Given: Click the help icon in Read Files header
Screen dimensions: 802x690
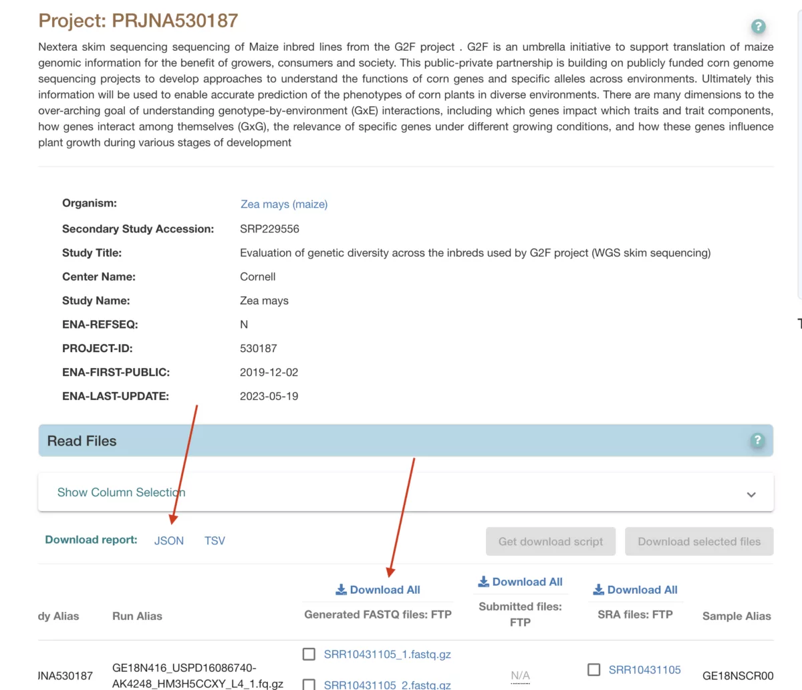Looking at the screenshot, I should [x=757, y=440].
